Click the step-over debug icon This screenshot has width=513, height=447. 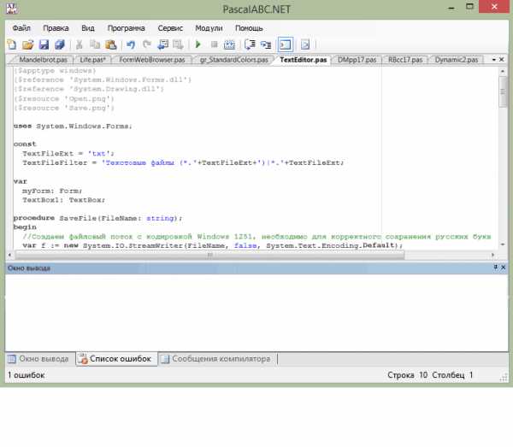pos(266,44)
